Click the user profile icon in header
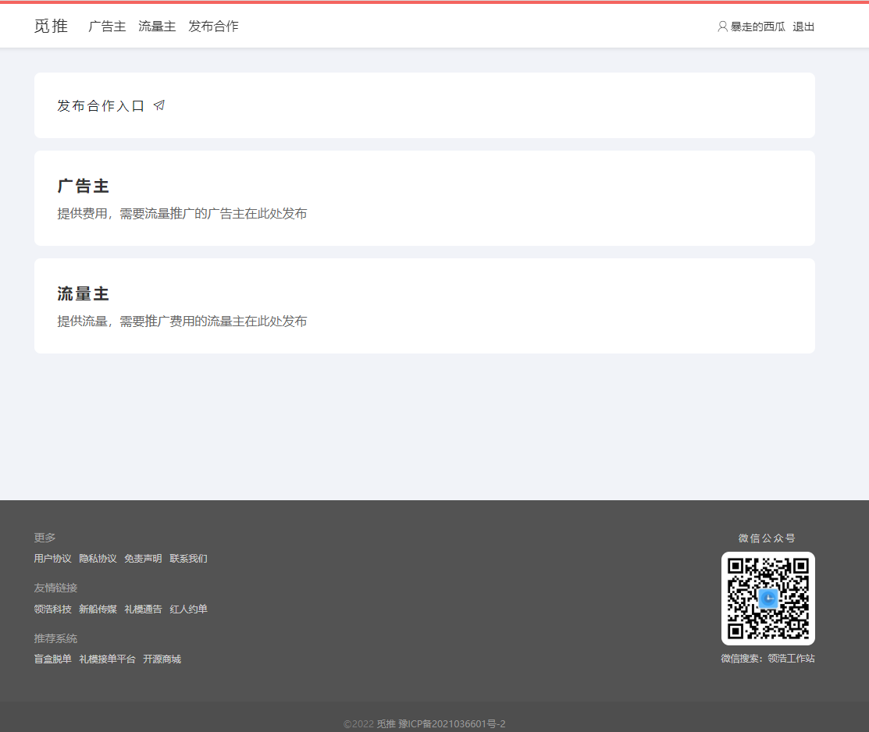 tap(722, 27)
